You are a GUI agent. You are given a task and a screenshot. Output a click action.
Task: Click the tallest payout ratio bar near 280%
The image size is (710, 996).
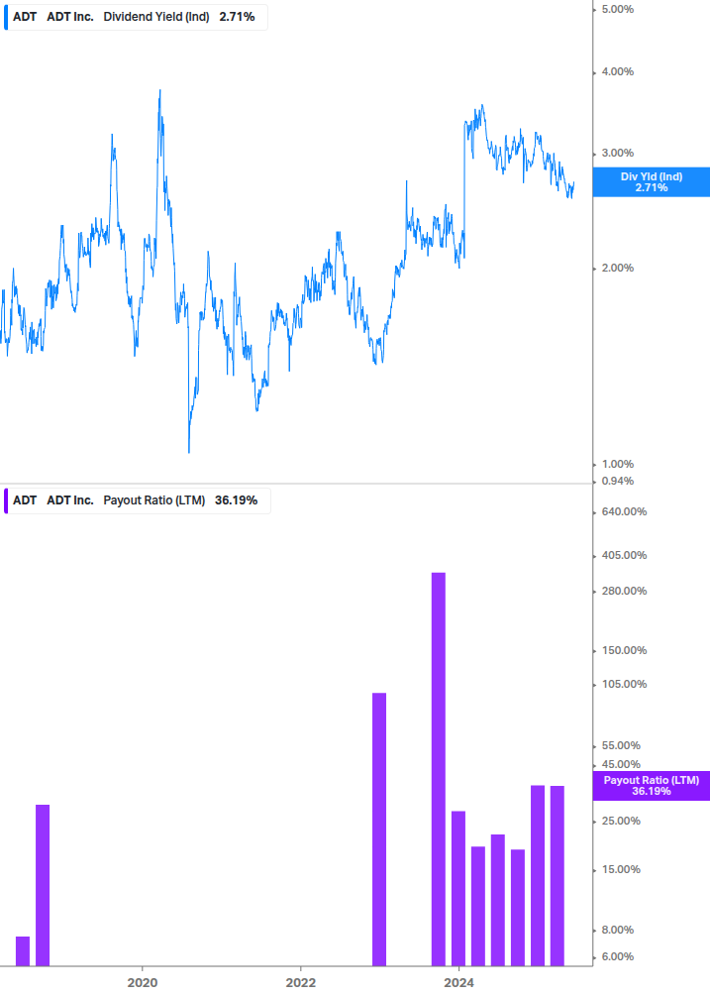coord(439,769)
